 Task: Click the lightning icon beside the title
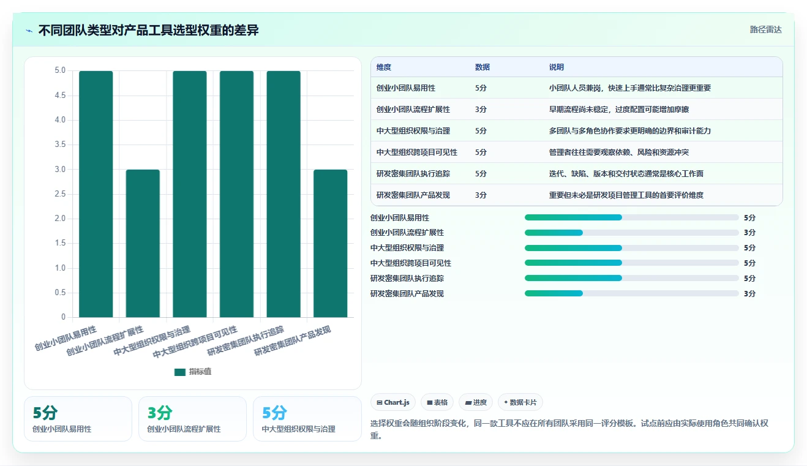[x=29, y=31]
